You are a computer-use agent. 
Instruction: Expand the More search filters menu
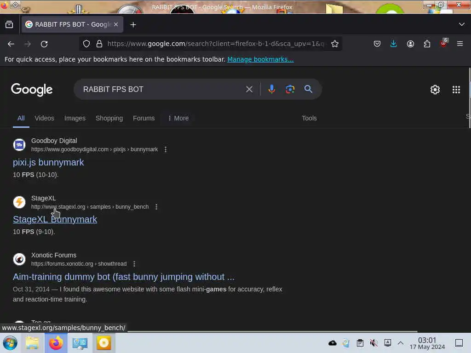(178, 118)
